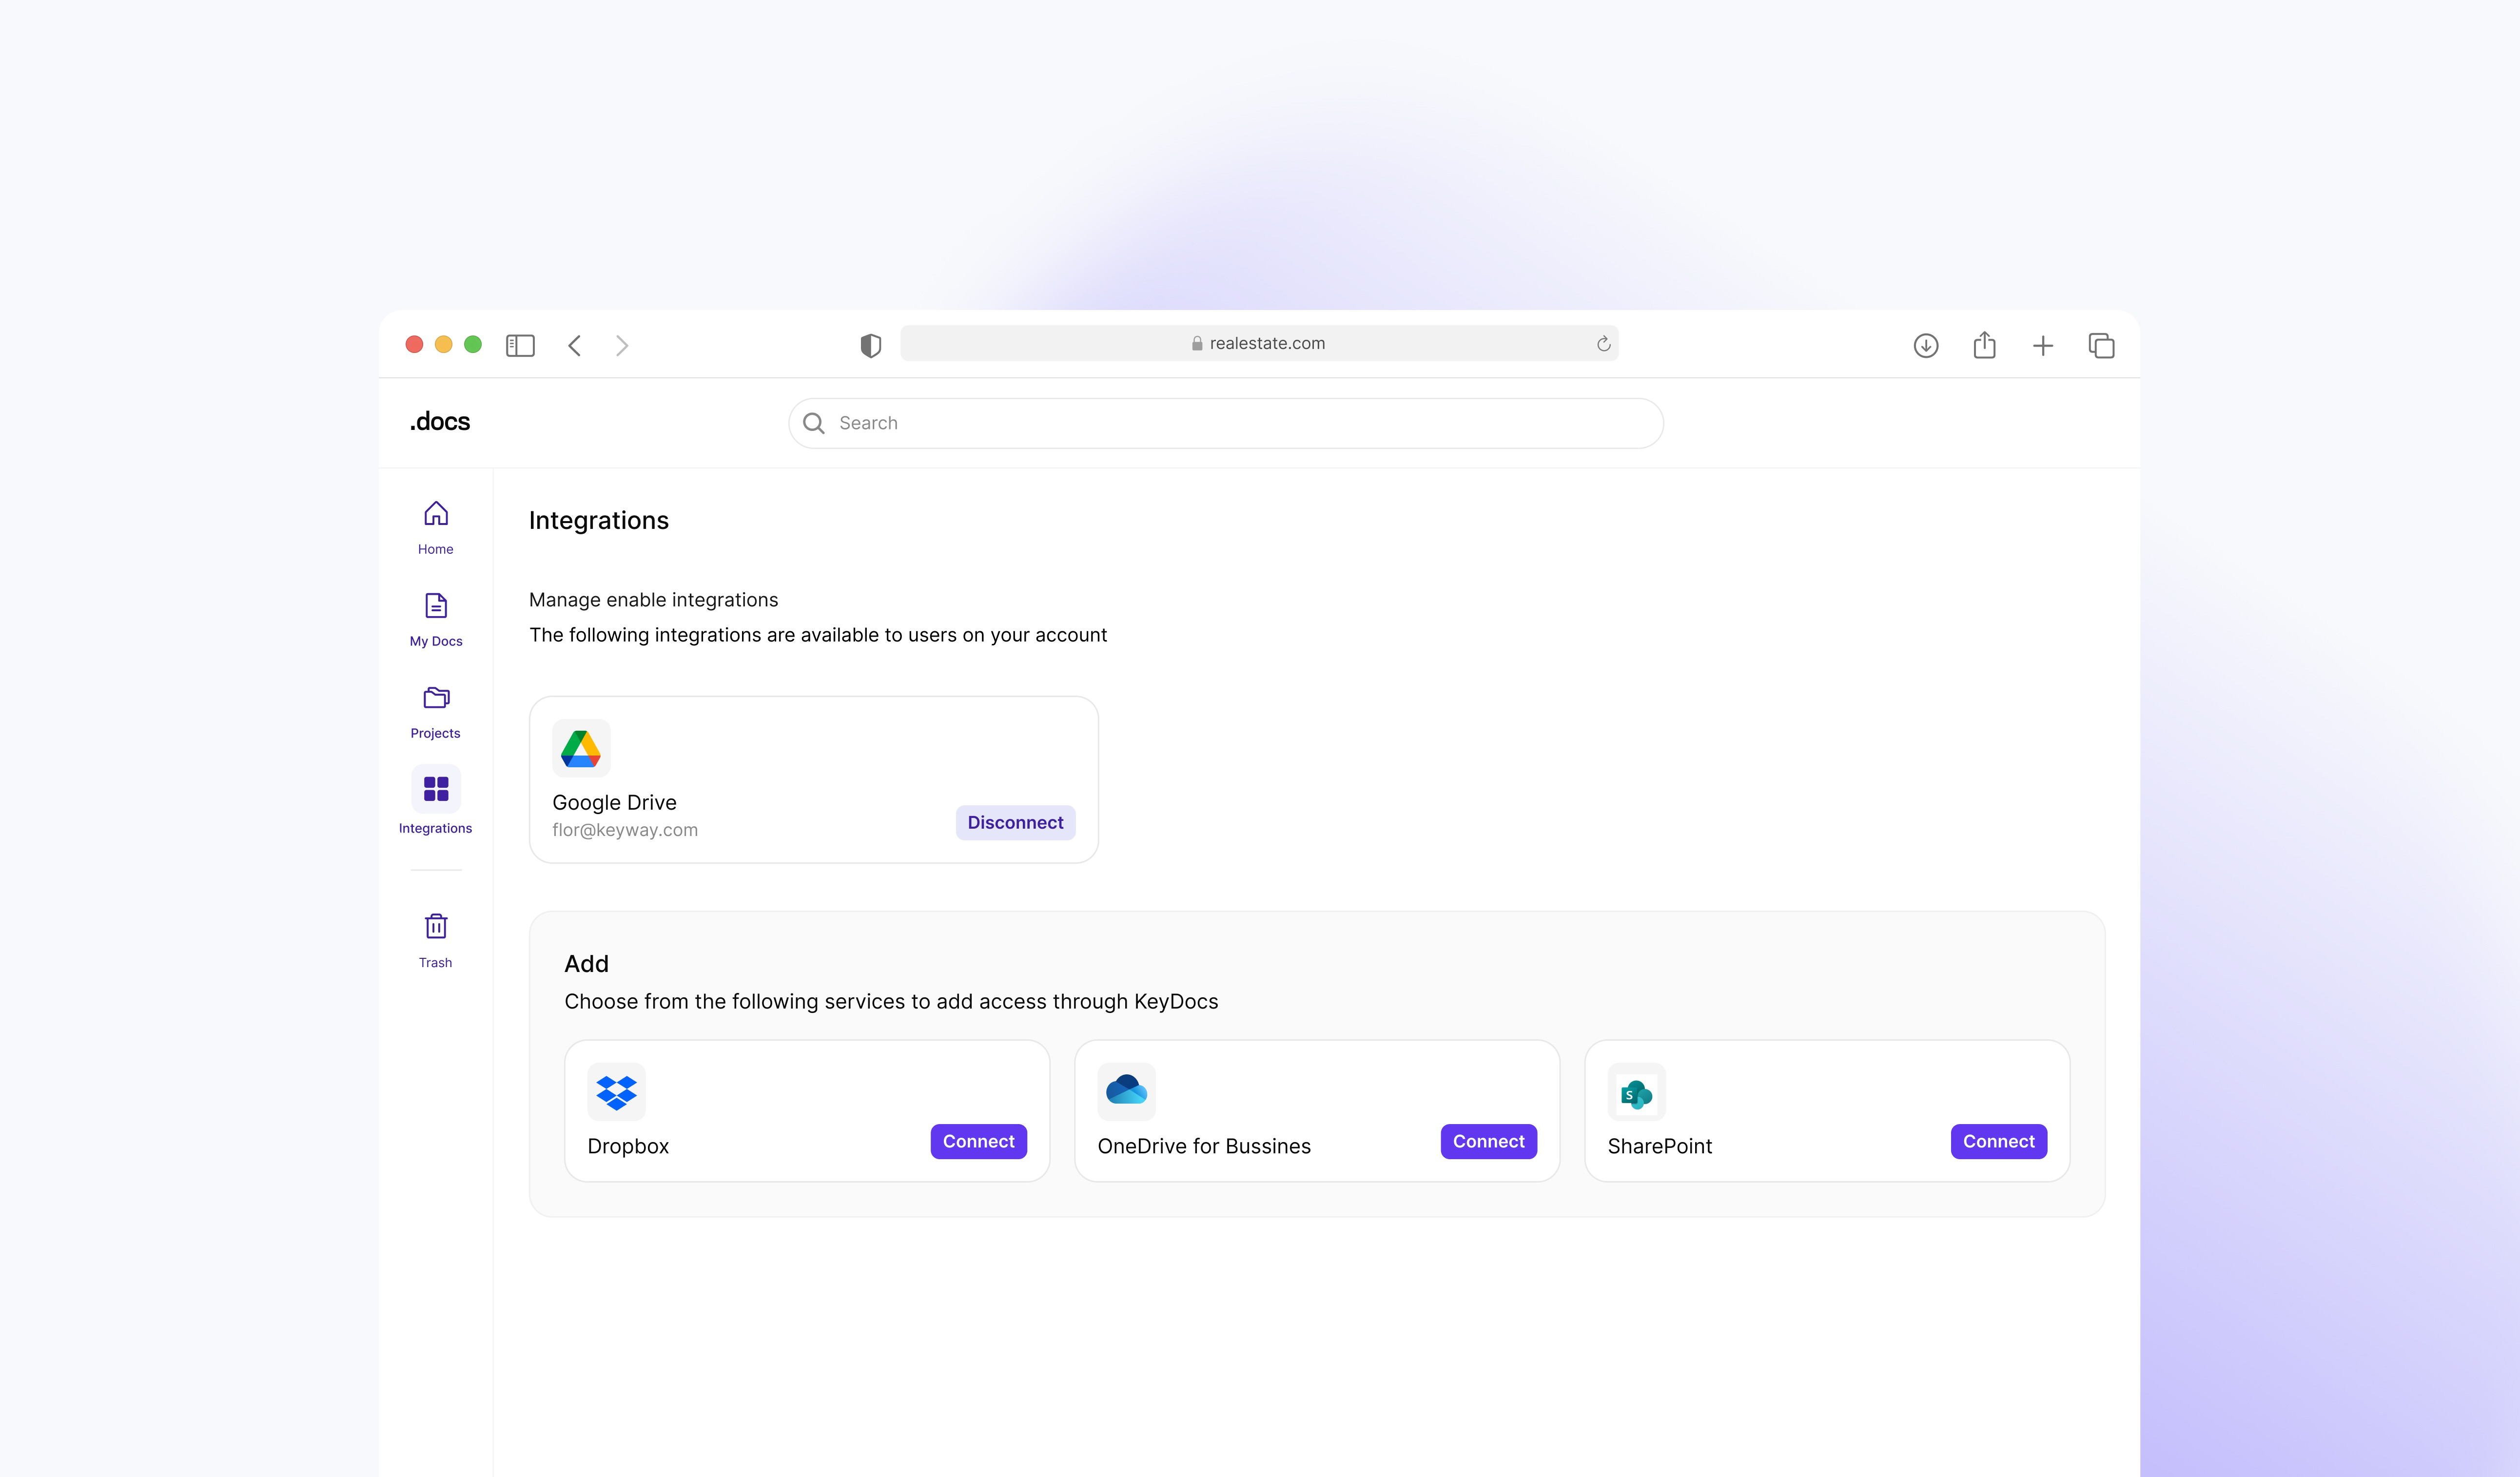Reload the page in address bar
Viewport: 2520px width, 1477px height.
tap(1603, 343)
